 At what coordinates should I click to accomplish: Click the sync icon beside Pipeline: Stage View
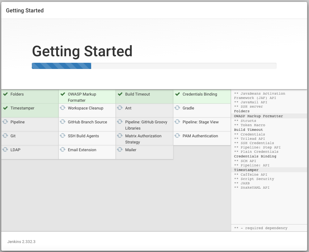pyautogui.click(x=177, y=122)
